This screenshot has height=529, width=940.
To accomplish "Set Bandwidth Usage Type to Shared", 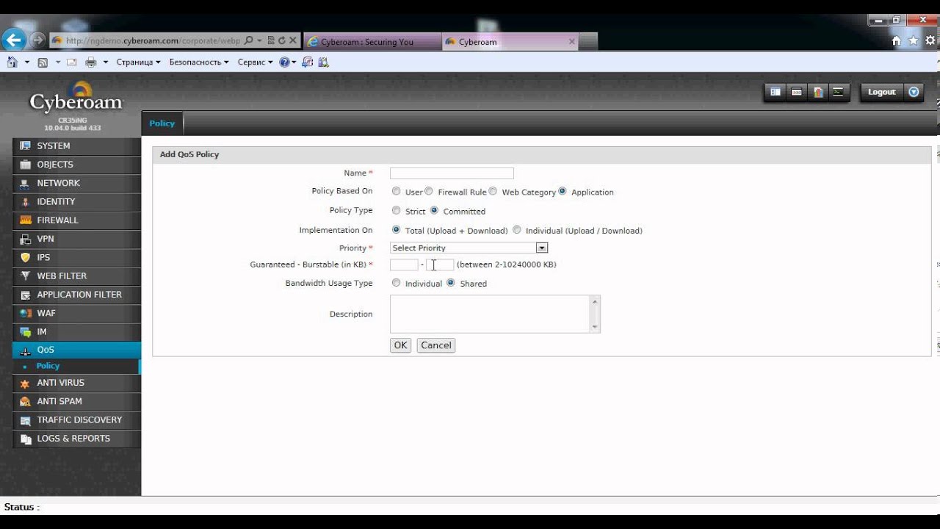I will pos(451,282).
